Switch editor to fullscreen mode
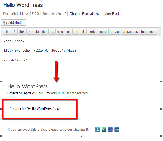This screenshot has height=141, width=163. 148,32
